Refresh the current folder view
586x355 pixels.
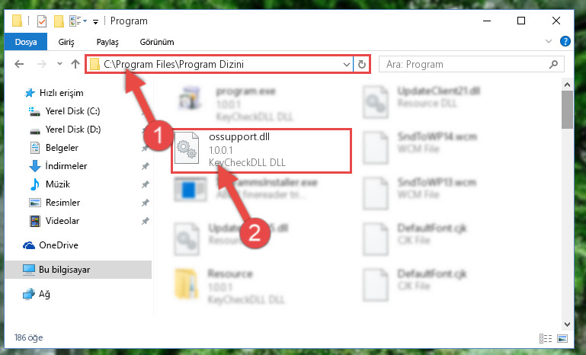click(361, 64)
